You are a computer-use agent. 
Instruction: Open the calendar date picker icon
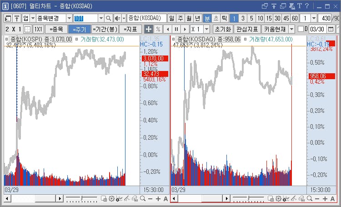click(331, 29)
